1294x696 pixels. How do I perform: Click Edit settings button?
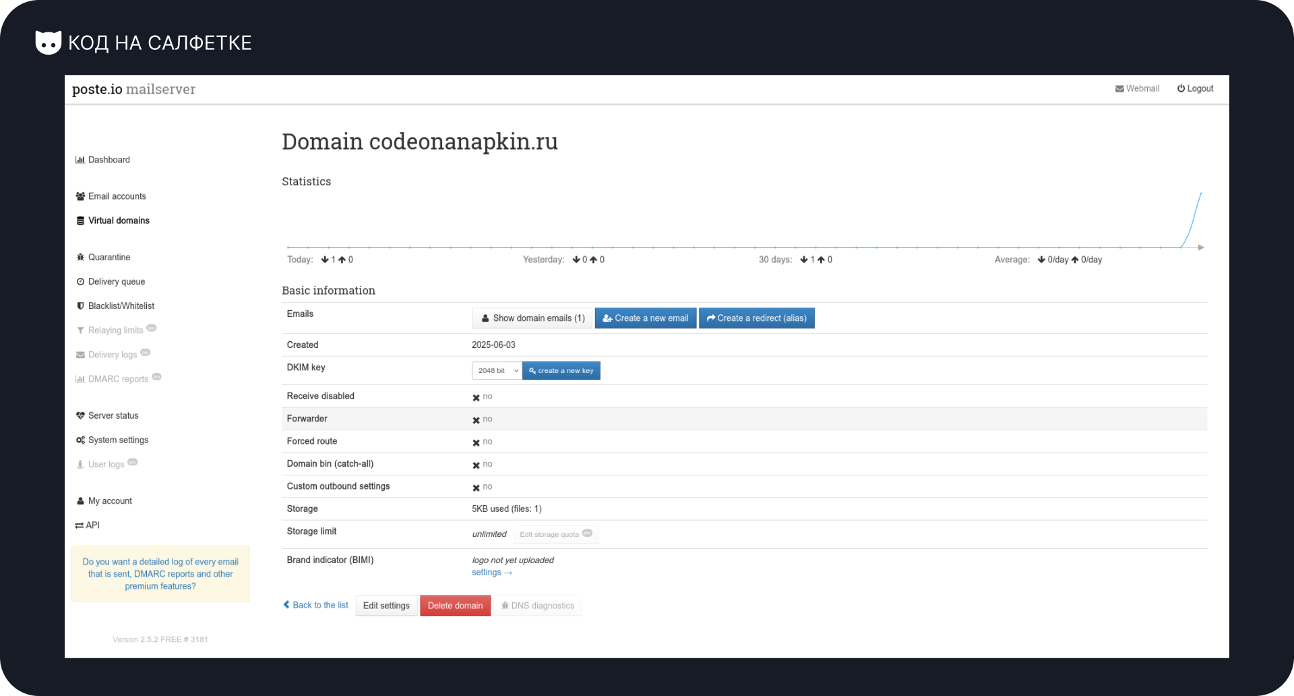(x=386, y=606)
